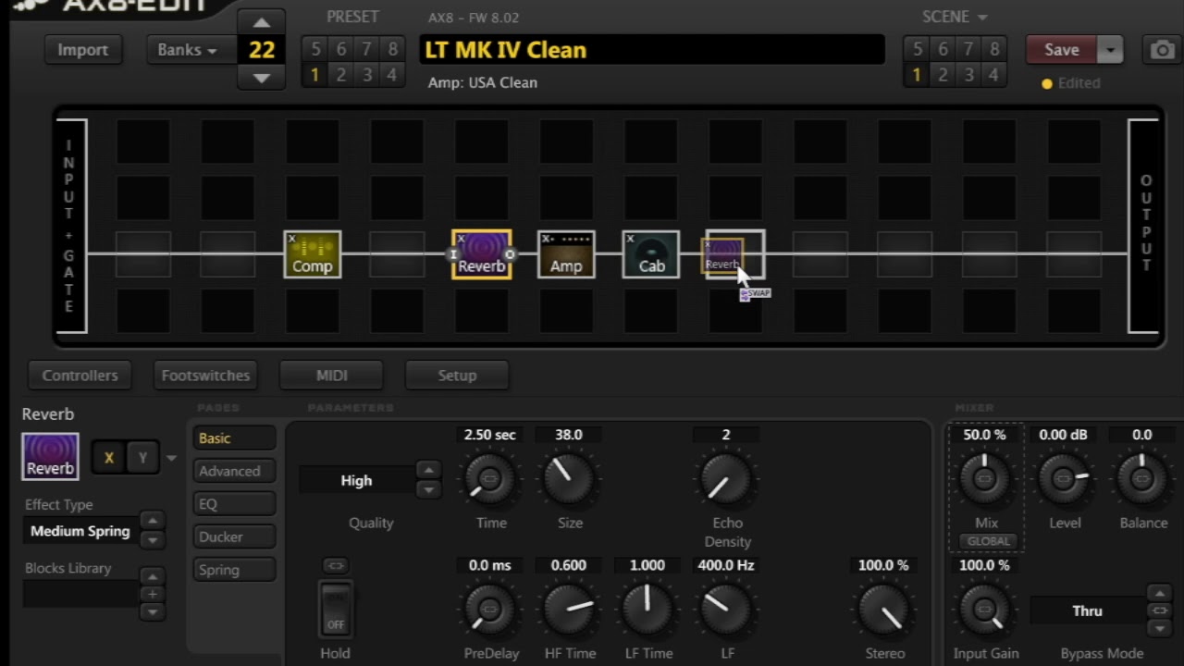The height and width of the screenshot is (666, 1184).
Task: Step Quality value up
Action: [x=427, y=470]
